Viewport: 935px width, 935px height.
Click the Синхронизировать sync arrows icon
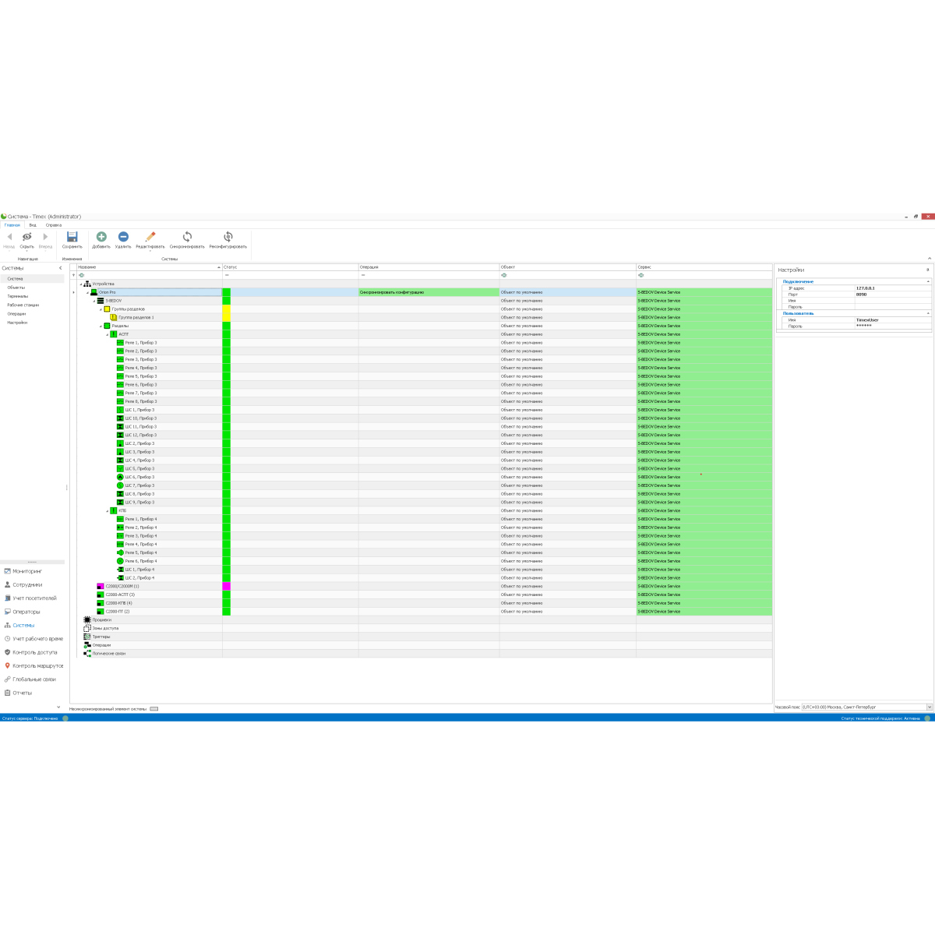[x=187, y=237]
